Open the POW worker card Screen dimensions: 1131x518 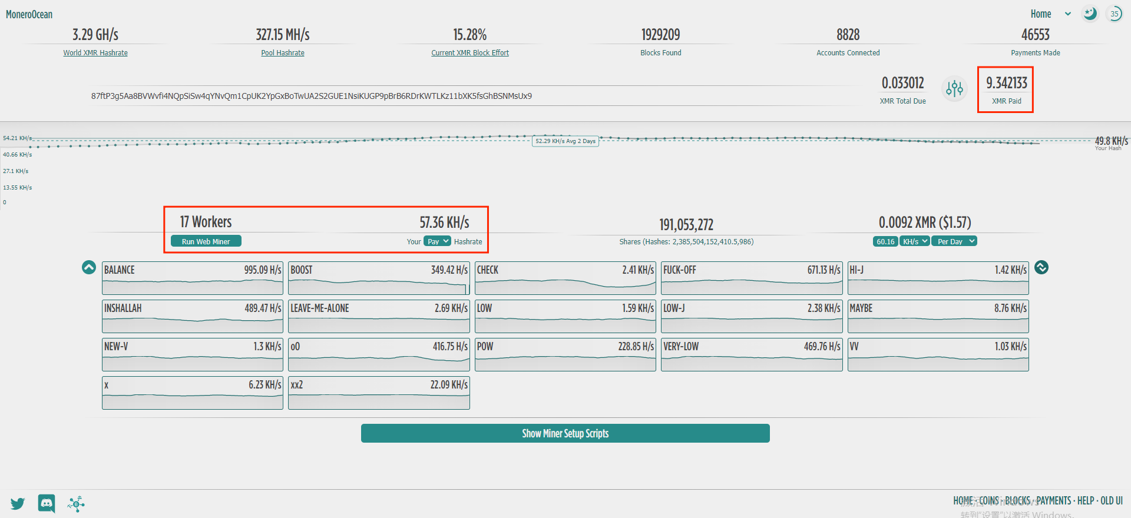click(x=565, y=355)
